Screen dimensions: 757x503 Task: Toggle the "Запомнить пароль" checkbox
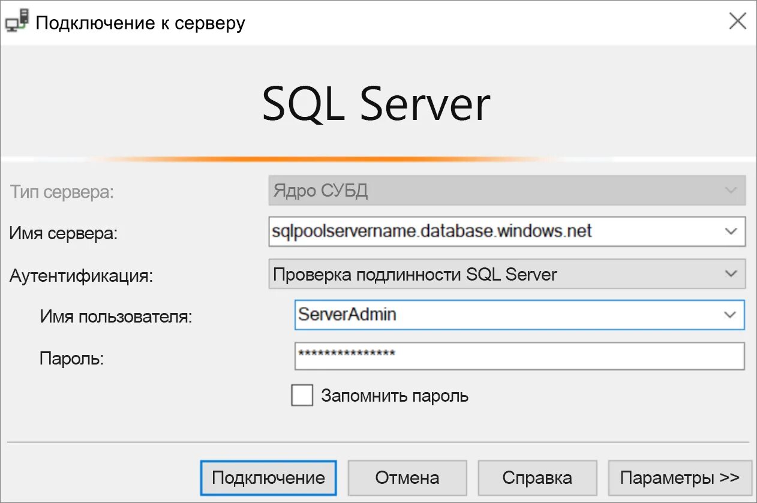[302, 396]
